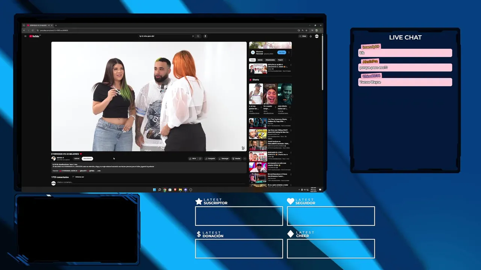Click the Gracias button

[x=236, y=159]
